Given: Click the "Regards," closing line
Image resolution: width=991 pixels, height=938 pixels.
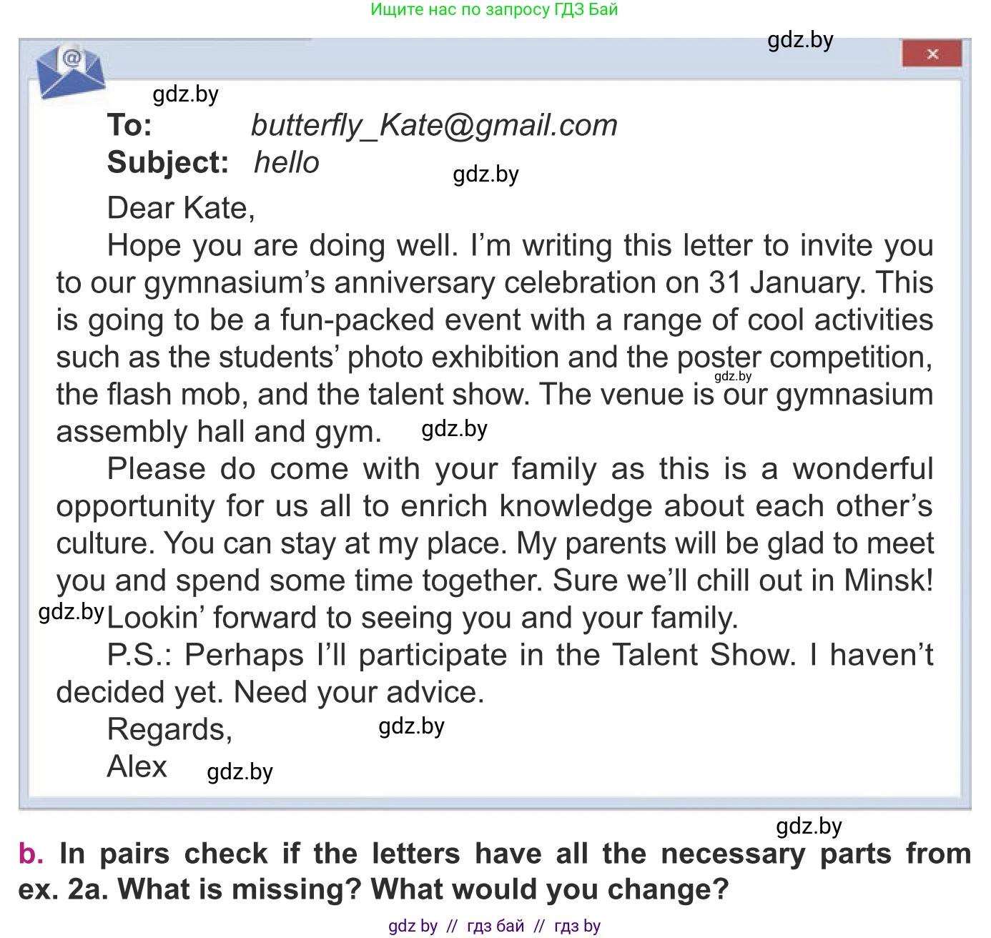Looking at the screenshot, I should [169, 729].
